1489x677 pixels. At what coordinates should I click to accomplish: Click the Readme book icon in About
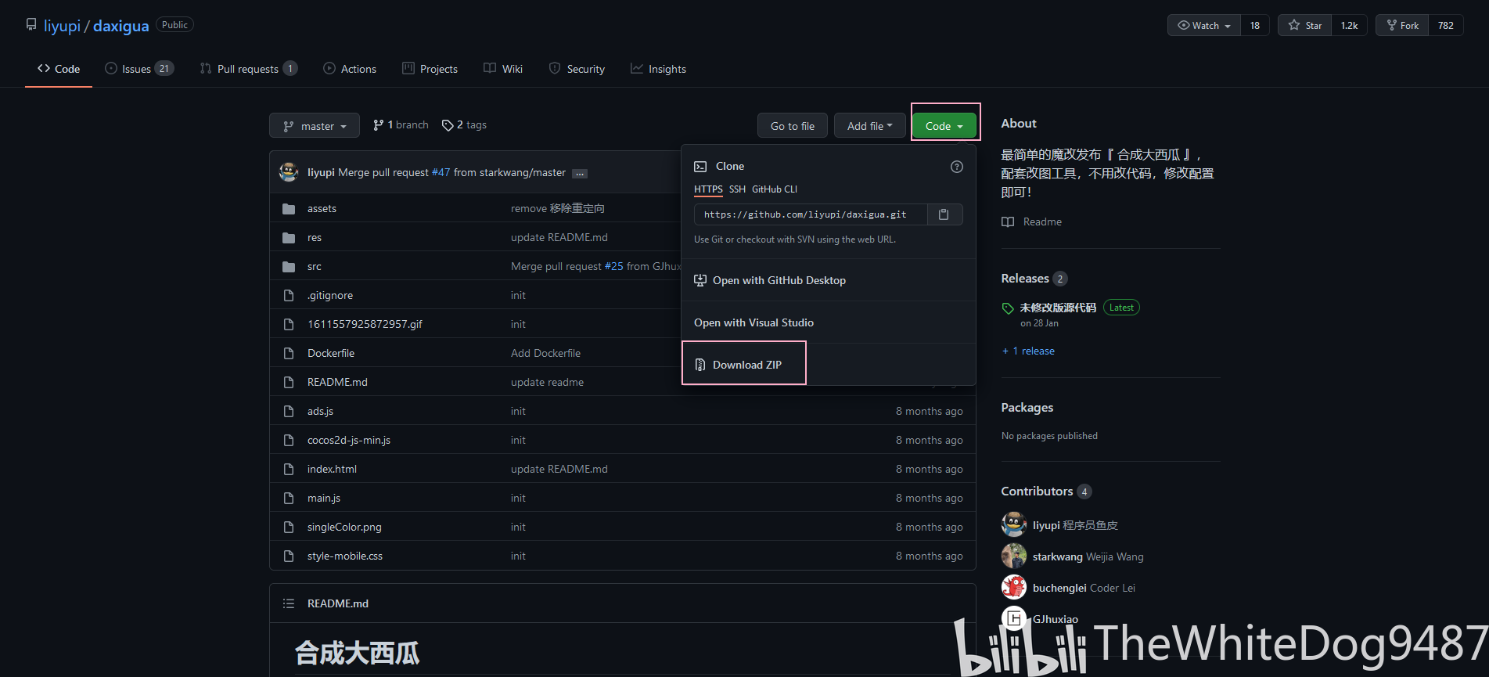point(1008,222)
